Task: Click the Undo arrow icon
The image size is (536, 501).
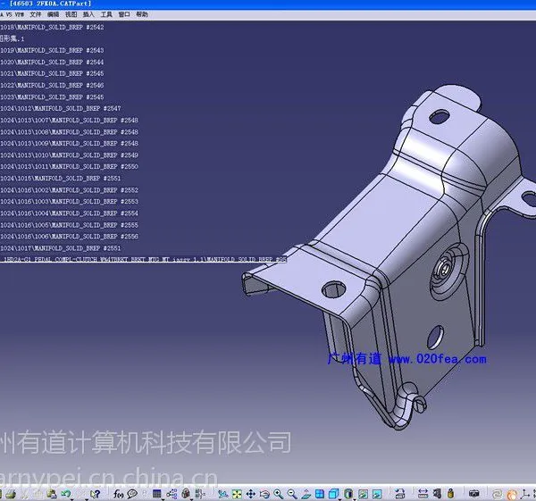Action: pyautogui.click(x=65, y=494)
